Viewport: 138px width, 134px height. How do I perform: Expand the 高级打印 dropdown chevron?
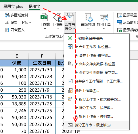[x=88, y=29]
